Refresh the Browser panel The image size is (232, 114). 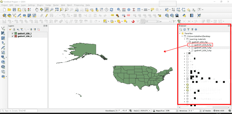pyautogui.click(x=185, y=29)
